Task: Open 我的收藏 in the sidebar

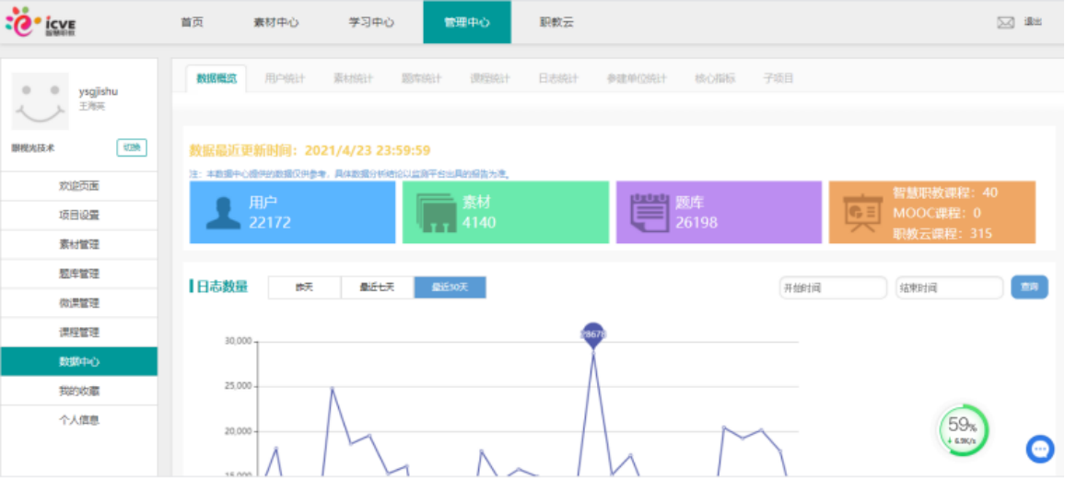Action: tap(79, 391)
